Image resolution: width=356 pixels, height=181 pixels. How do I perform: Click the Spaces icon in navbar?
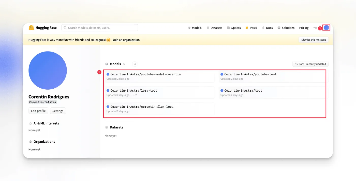(x=229, y=28)
